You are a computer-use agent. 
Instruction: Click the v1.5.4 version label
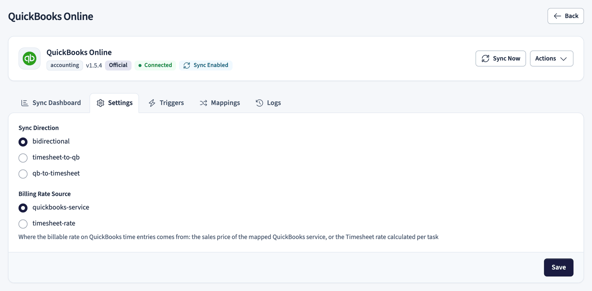[x=94, y=66]
